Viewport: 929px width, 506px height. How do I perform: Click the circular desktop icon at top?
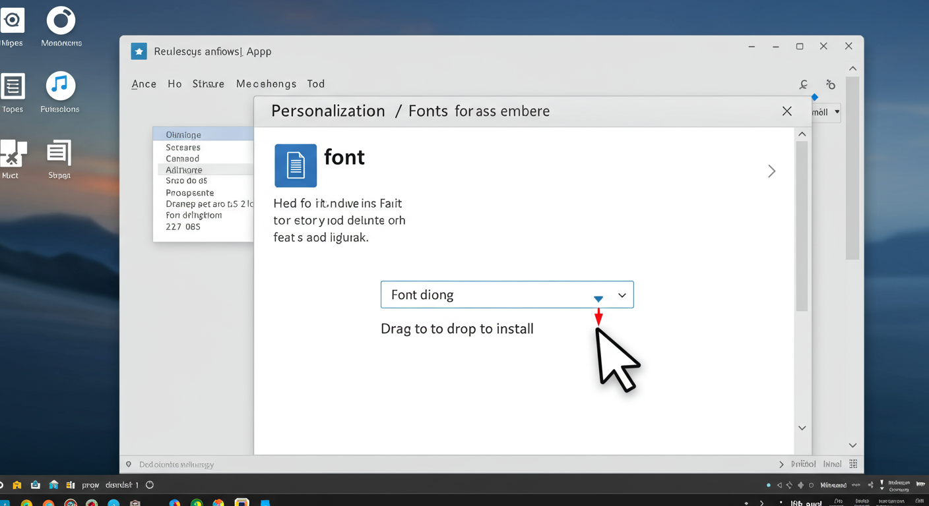coord(61,21)
